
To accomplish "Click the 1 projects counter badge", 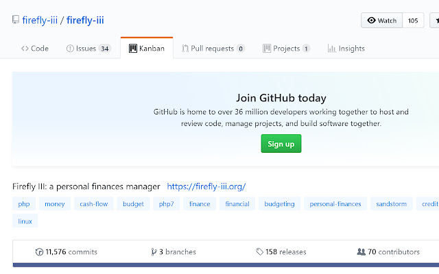I will (306, 49).
